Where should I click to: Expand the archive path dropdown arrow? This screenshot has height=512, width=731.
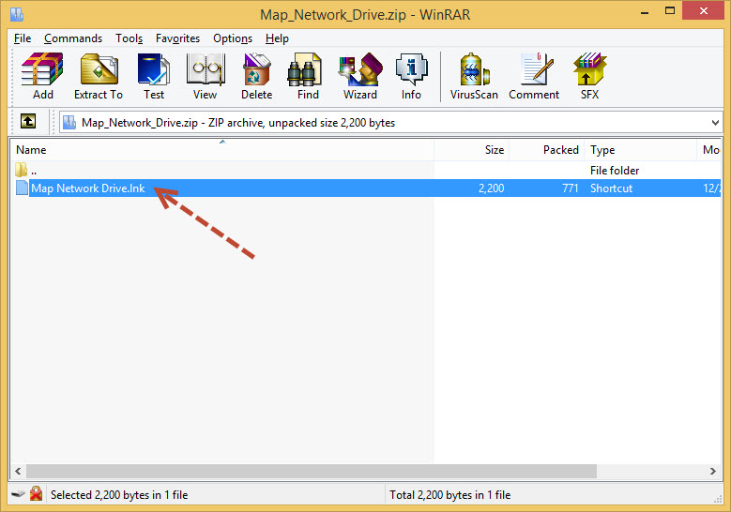[x=715, y=123]
